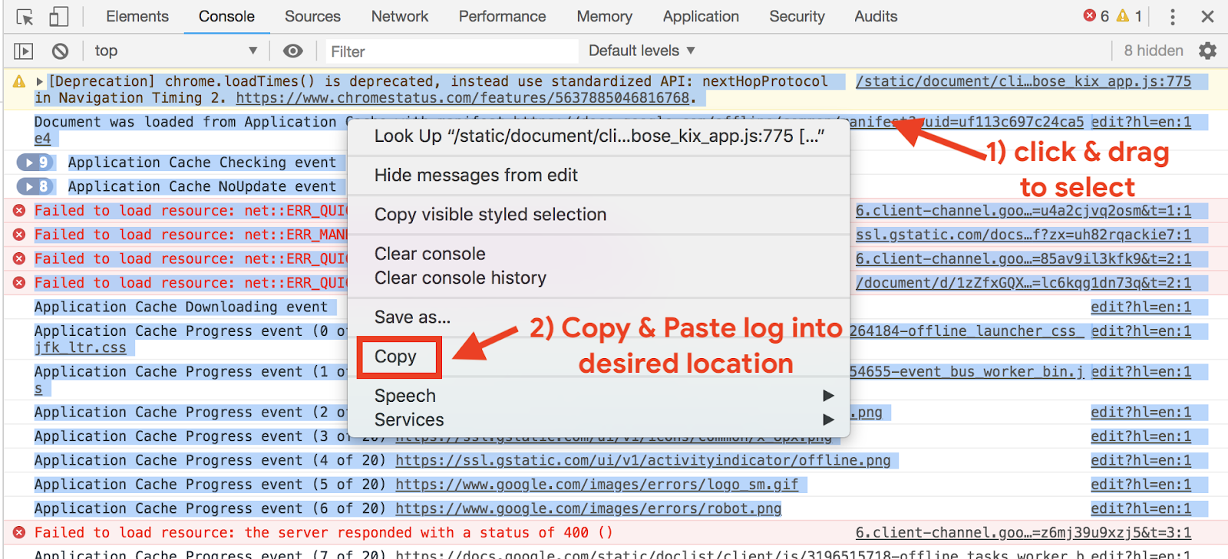Click the error icon on status 400 row
Image resolution: width=1228 pixels, height=559 pixels.
19,533
